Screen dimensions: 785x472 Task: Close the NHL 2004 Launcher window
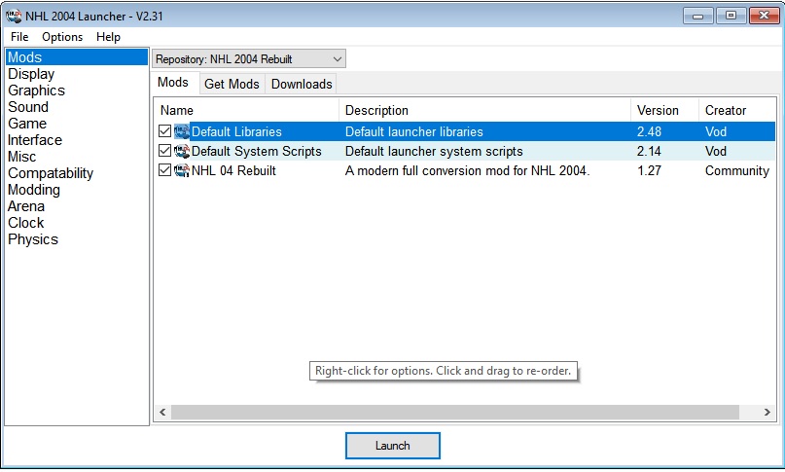pyautogui.click(x=764, y=16)
